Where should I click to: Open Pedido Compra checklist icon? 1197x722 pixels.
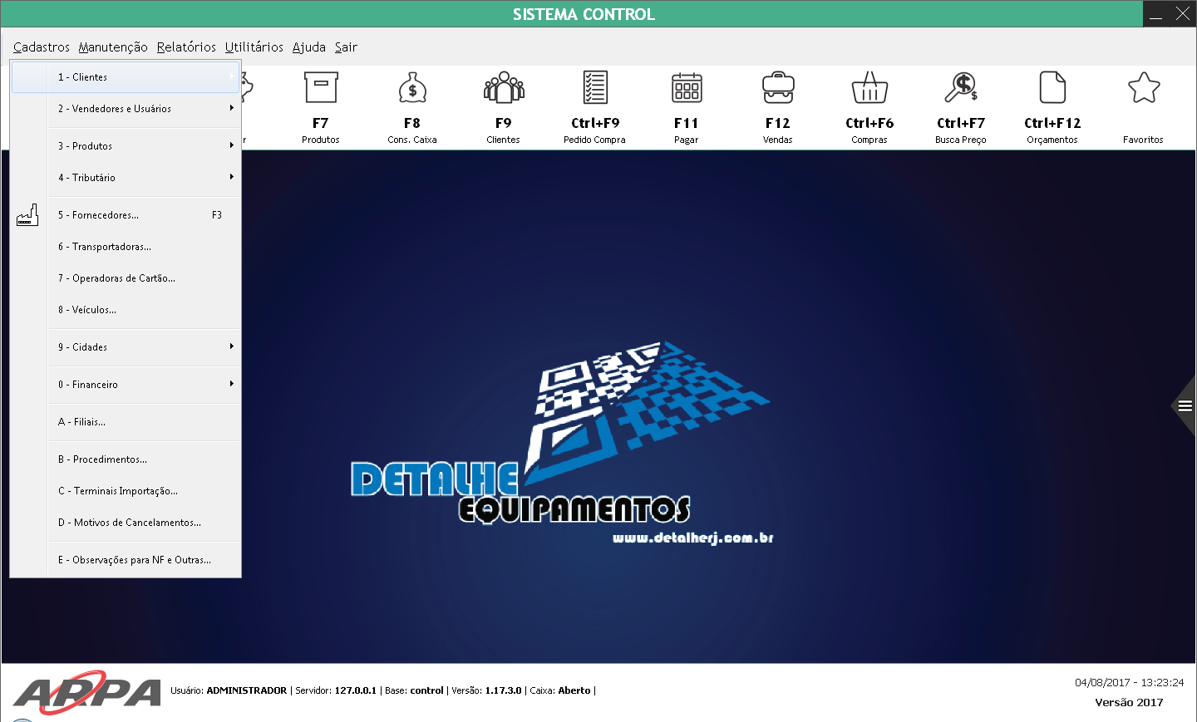point(595,87)
